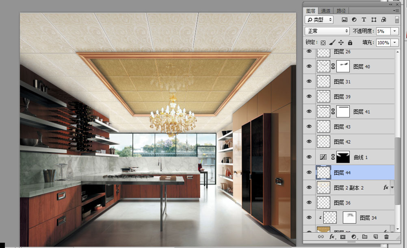Click mask link icon on 图层 40
407x248 pixels.
333,67
